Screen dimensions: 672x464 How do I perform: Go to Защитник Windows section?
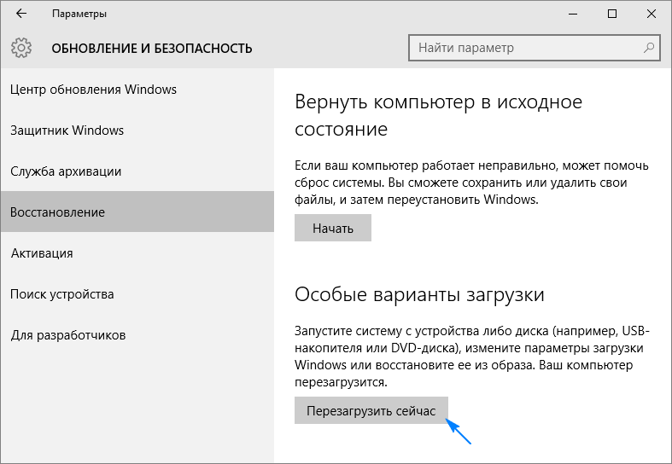click(x=67, y=130)
